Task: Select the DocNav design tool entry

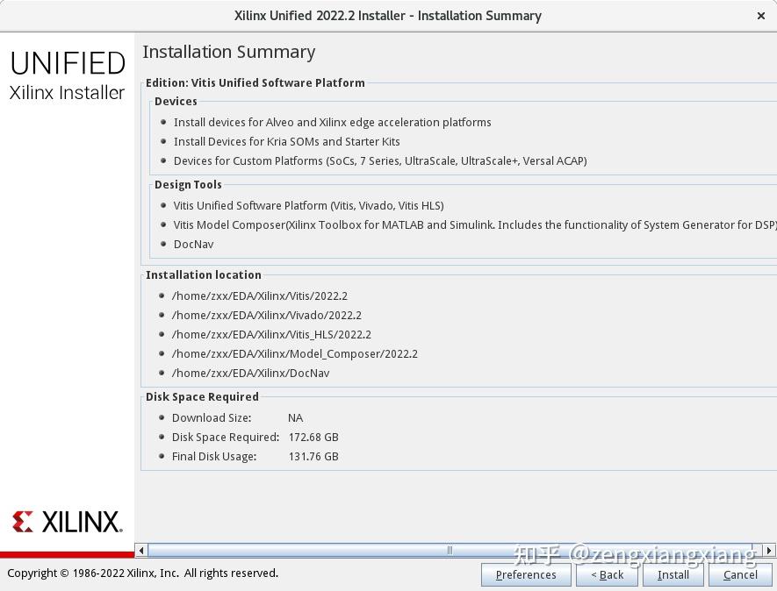Action: tap(193, 244)
